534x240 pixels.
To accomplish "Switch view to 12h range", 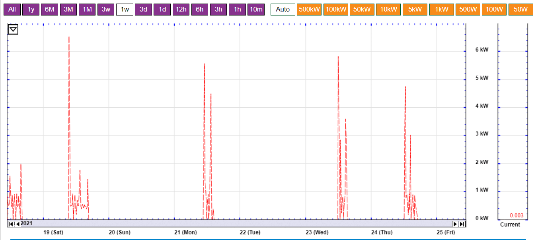I will pos(181,10).
